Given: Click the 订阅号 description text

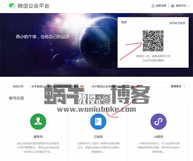Looking at the screenshot, I should [x=98, y=147].
